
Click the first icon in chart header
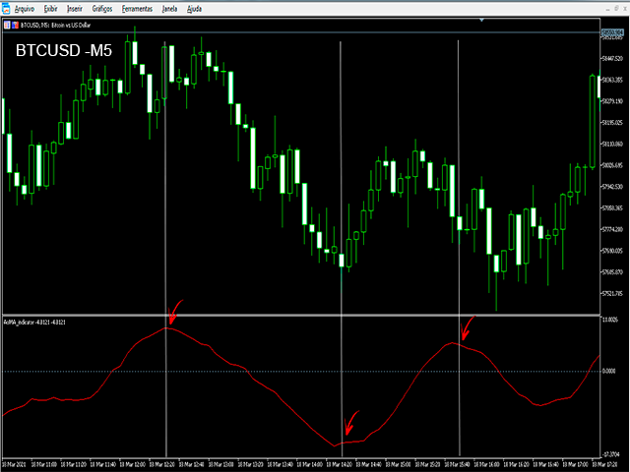pos(7,26)
